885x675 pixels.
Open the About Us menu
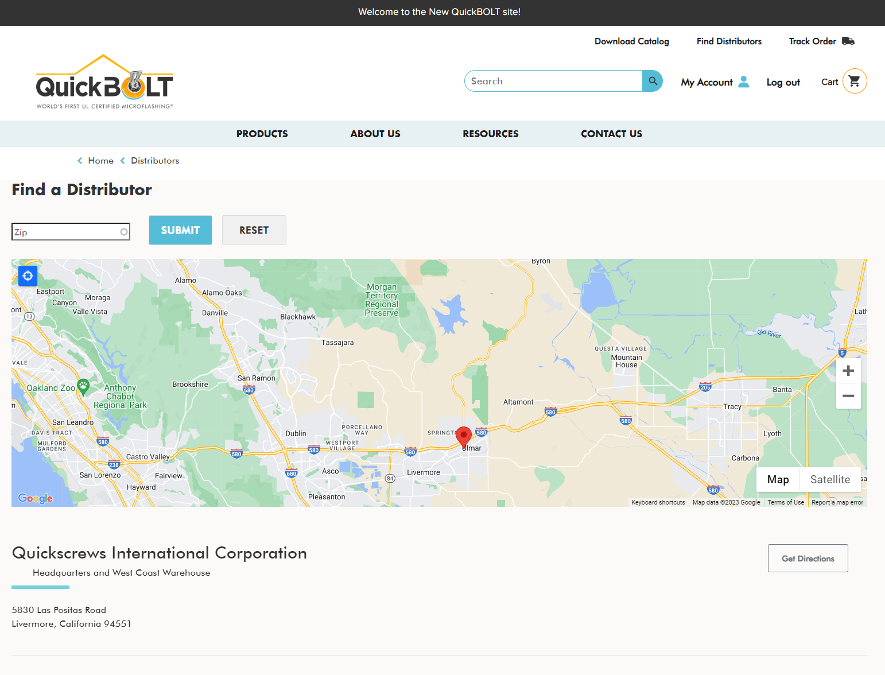375,134
